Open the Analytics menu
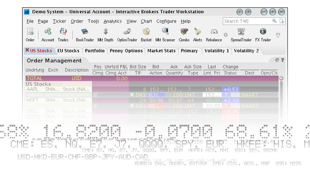Screen dimensions: 310x169 coord(113,21)
